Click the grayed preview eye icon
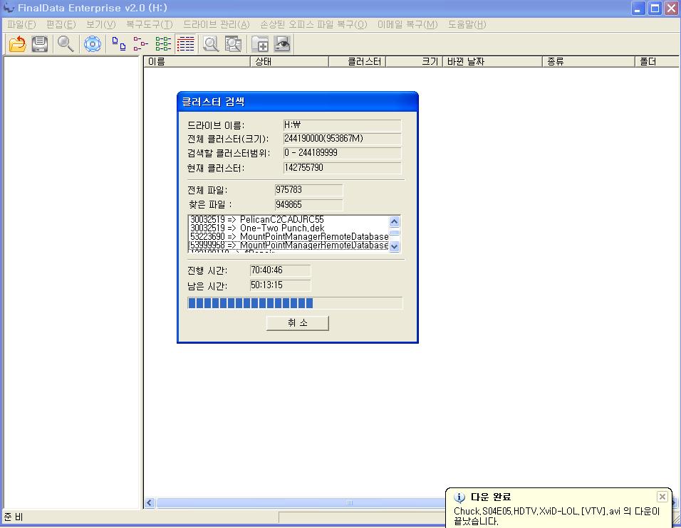 tap(282, 44)
